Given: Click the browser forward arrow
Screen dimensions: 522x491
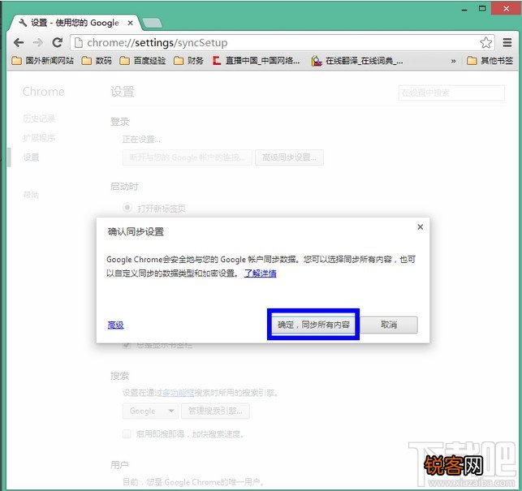Looking at the screenshot, I should pyautogui.click(x=38, y=43).
